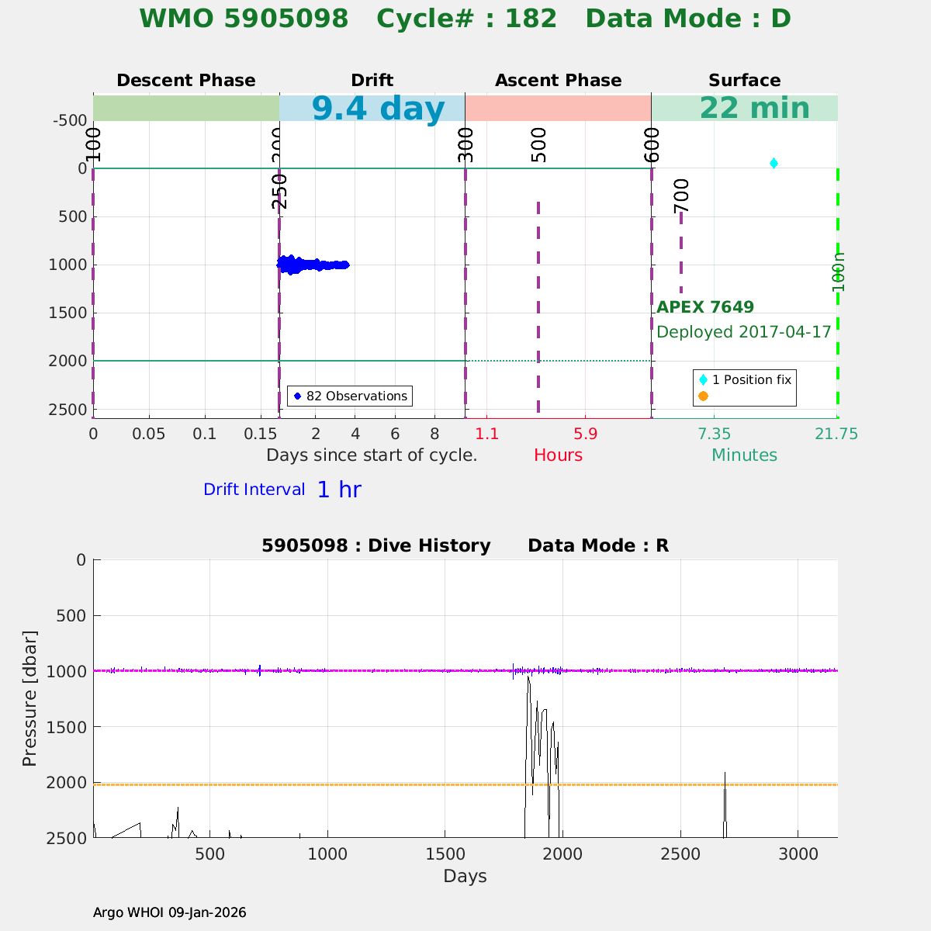This screenshot has width=931, height=931.
Task: Click the Descent Phase header label
Action: click(185, 81)
